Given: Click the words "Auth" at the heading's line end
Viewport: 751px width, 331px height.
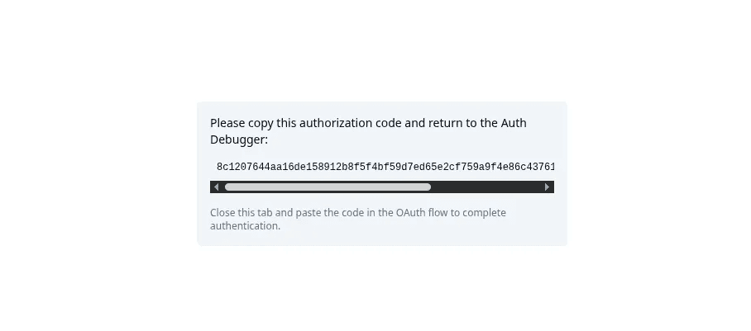Looking at the screenshot, I should point(514,123).
